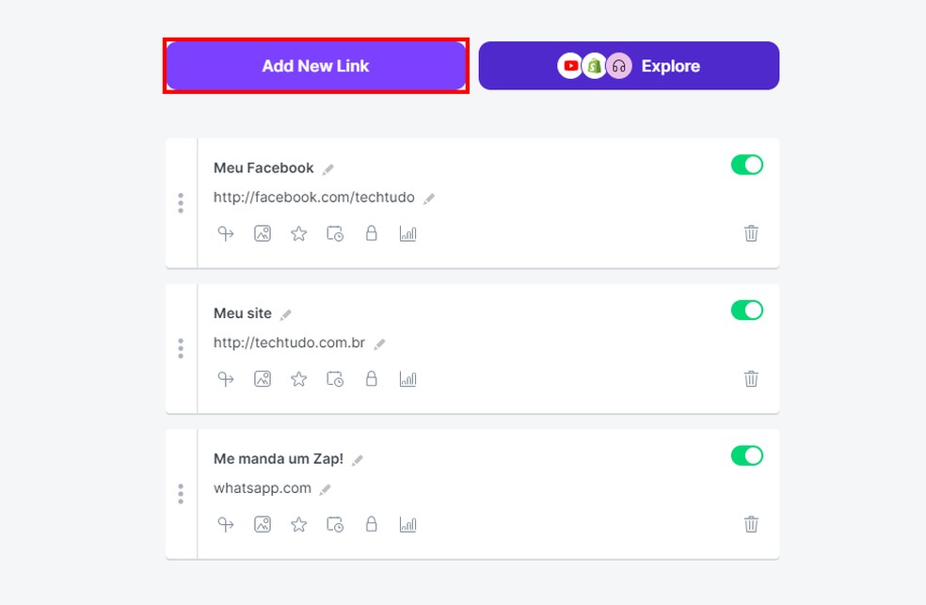Edit the techtudo.com.br URL
The height and width of the screenshot is (605, 926).
point(379,343)
